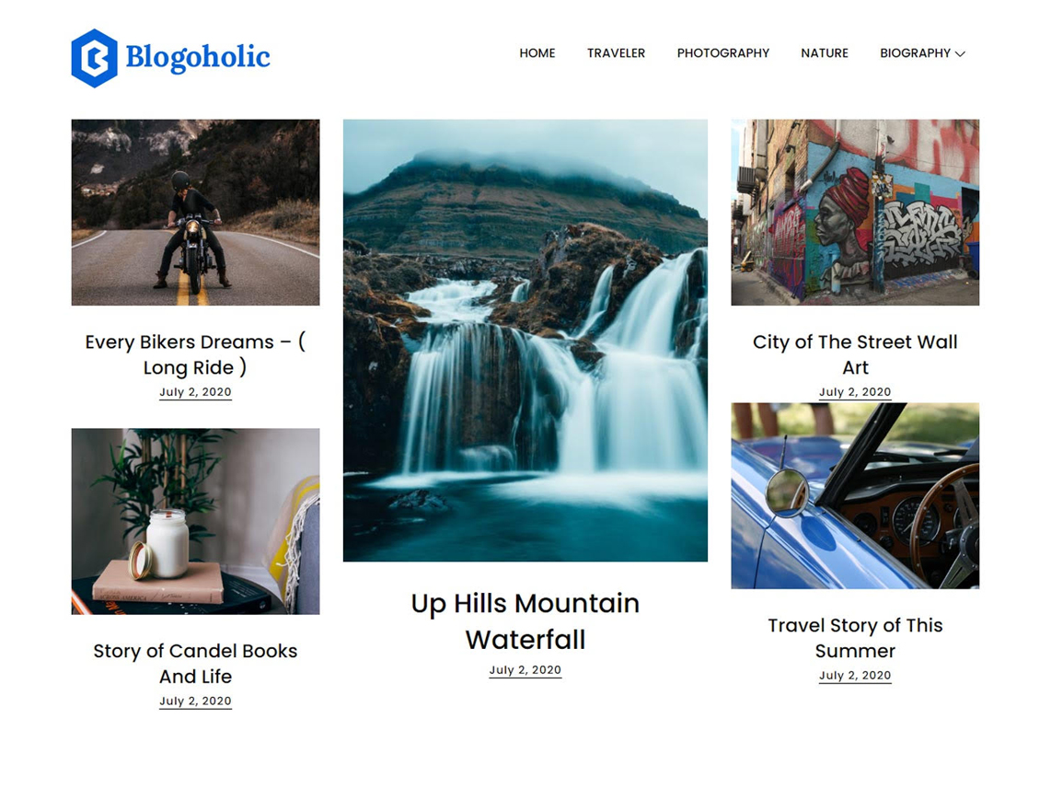
Task: Open the Nature menu item
Action: click(x=825, y=53)
